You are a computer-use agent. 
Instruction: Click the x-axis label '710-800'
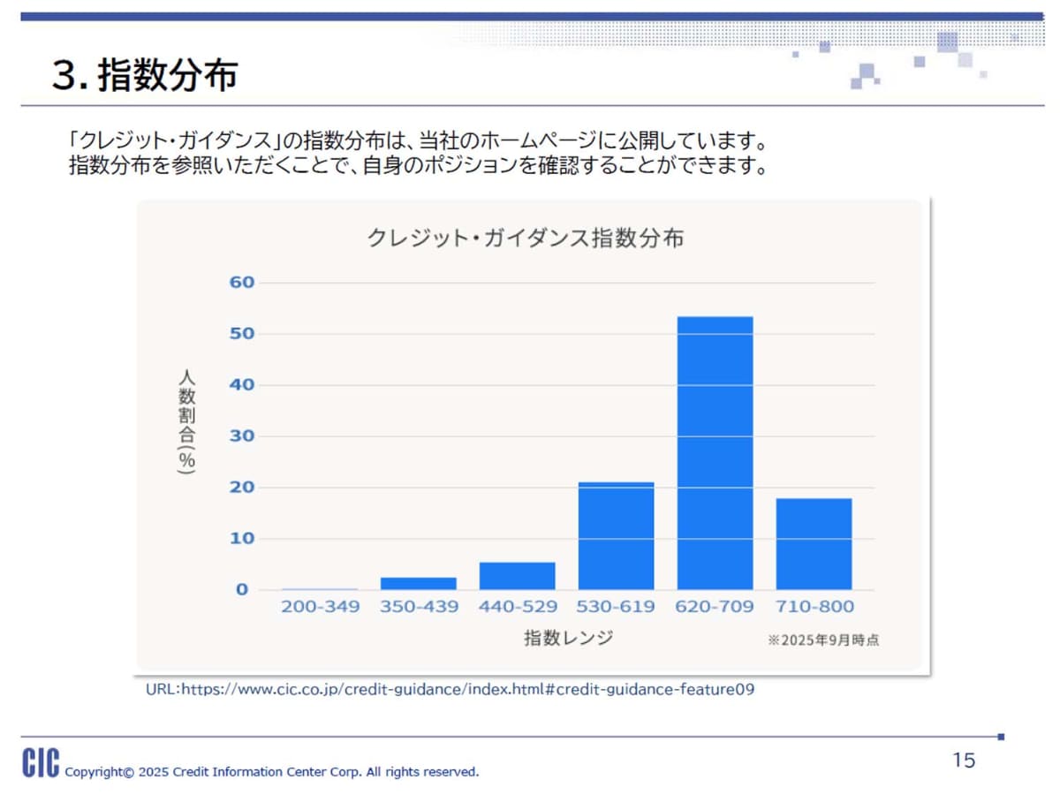[x=814, y=607]
